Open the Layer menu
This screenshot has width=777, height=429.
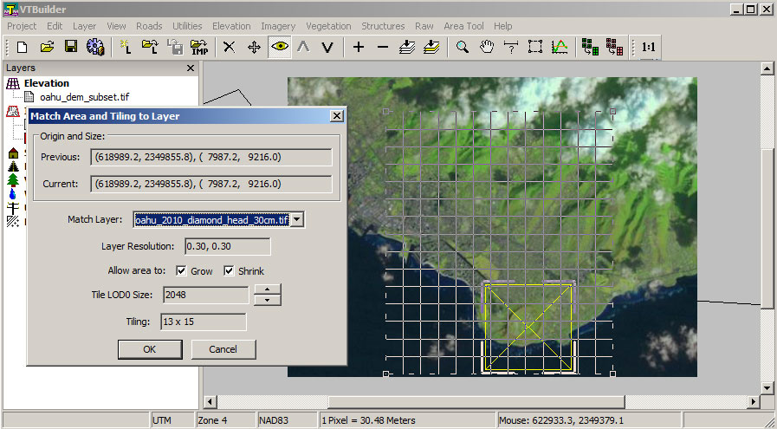[84, 26]
